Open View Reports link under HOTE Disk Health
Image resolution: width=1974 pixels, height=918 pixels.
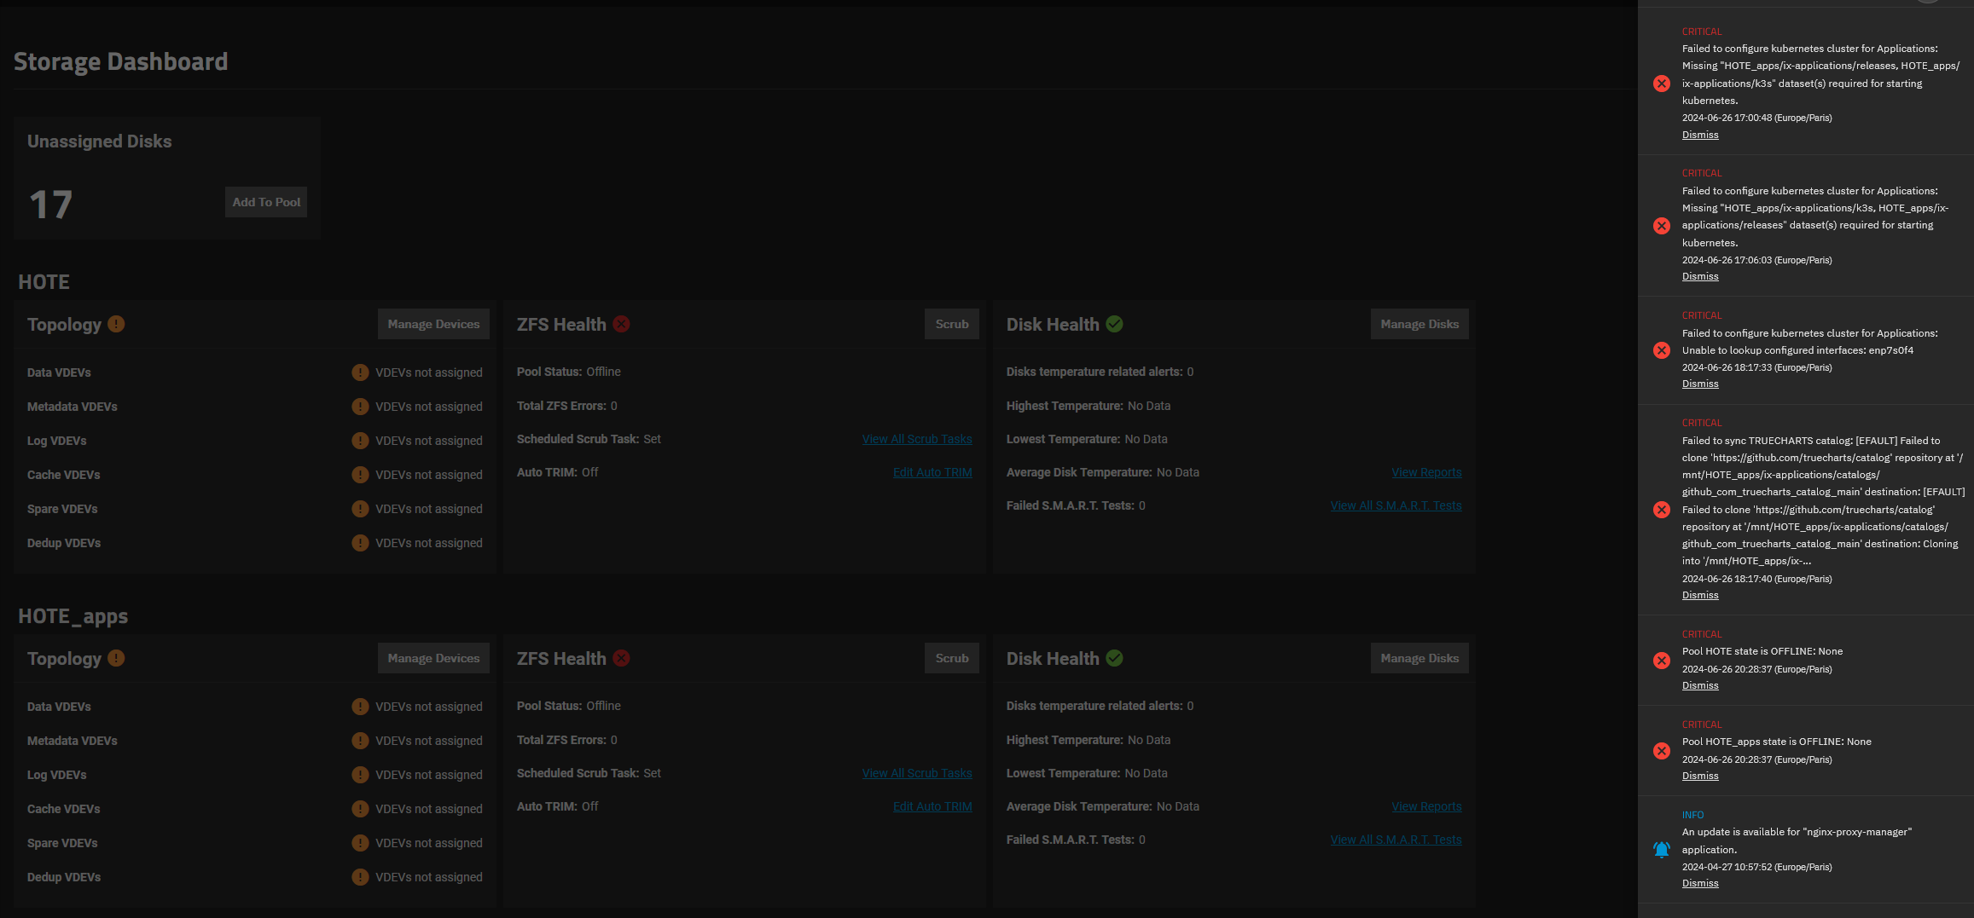point(1425,472)
